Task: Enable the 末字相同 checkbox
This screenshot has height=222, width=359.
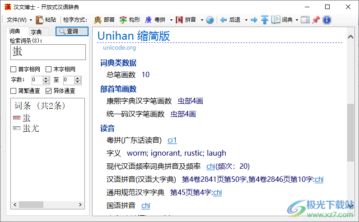Action: (48, 69)
